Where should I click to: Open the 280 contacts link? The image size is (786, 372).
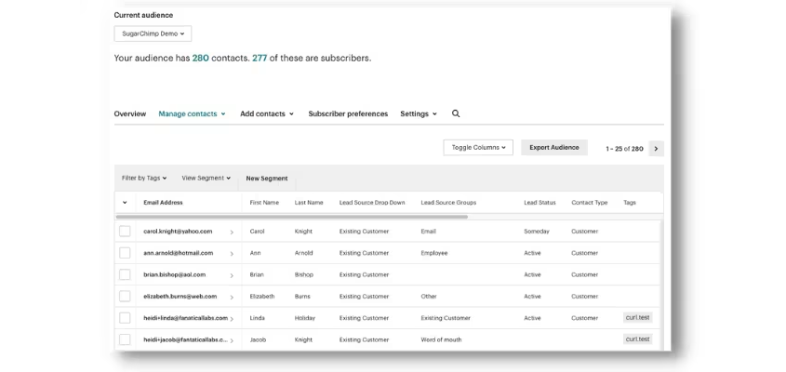click(201, 58)
